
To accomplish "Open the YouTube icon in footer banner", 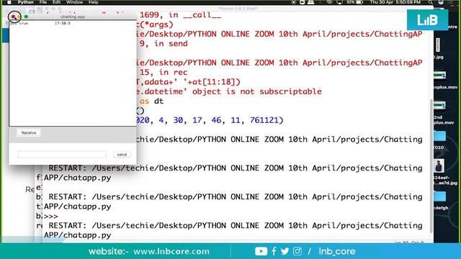I will click(x=261, y=251).
